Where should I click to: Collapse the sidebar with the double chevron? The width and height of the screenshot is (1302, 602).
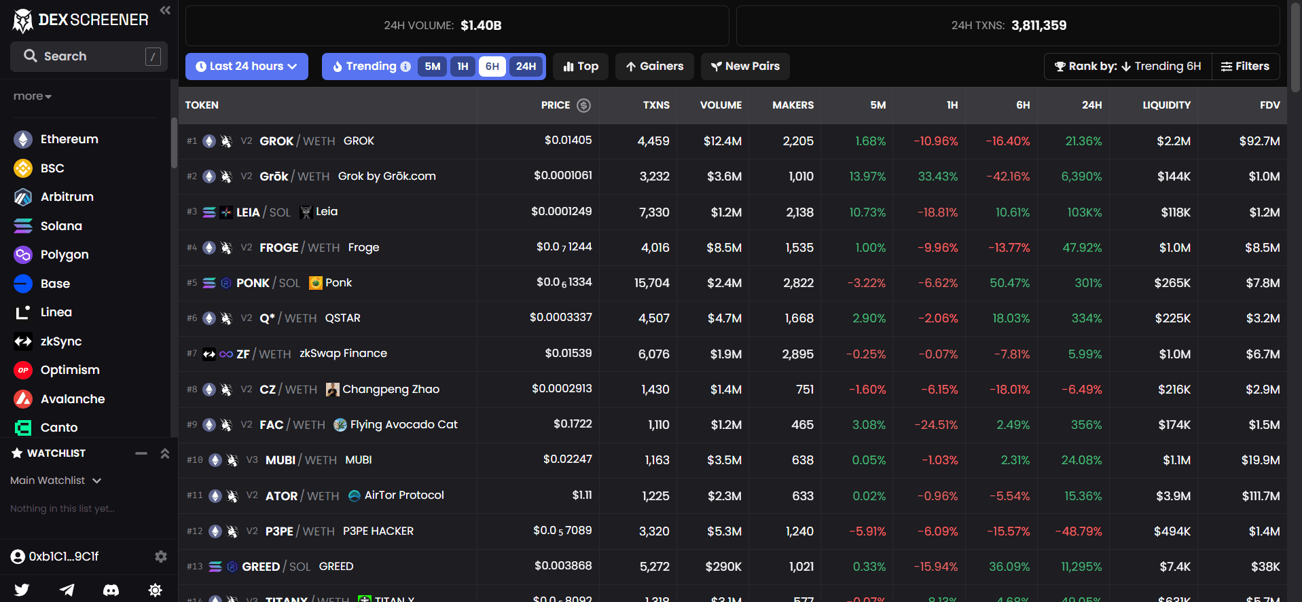coord(165,10)
